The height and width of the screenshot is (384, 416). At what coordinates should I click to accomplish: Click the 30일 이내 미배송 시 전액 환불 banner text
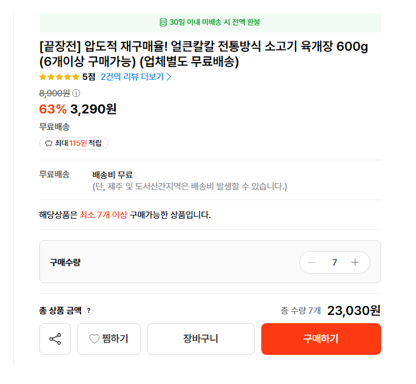[x=214, y=22]
